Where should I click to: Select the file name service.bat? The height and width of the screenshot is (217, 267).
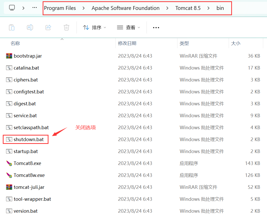click(x=25, y=115)
